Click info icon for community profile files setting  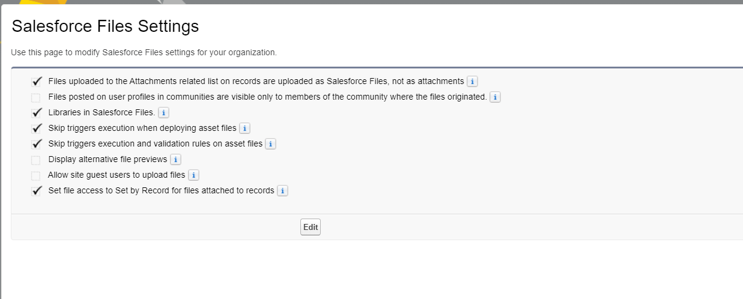495,97
